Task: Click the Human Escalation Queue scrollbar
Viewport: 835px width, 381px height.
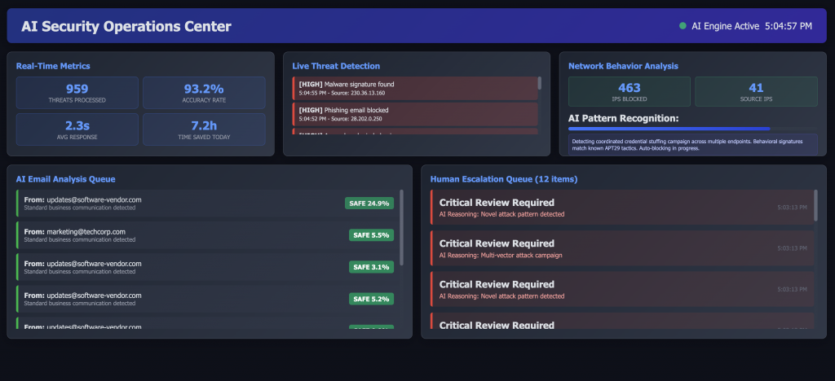Action: coord(816,206)
